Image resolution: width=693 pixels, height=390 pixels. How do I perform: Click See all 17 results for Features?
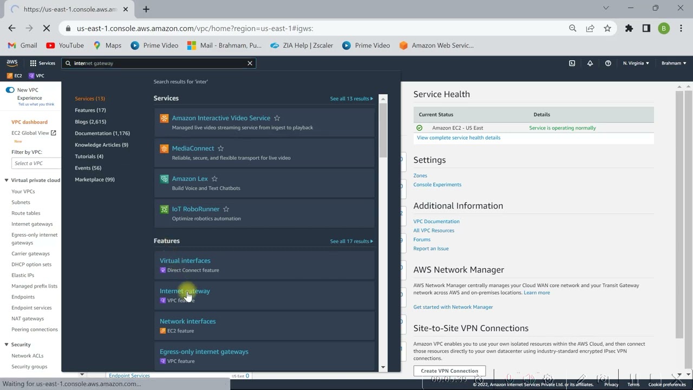351,241
